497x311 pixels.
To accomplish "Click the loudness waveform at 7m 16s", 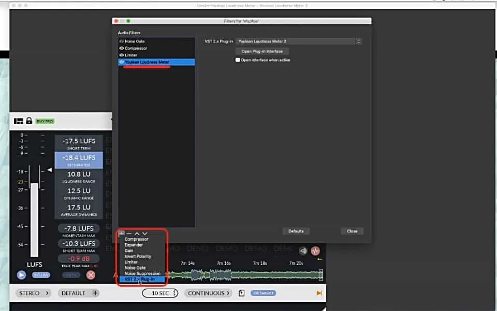I will [224, 275].
